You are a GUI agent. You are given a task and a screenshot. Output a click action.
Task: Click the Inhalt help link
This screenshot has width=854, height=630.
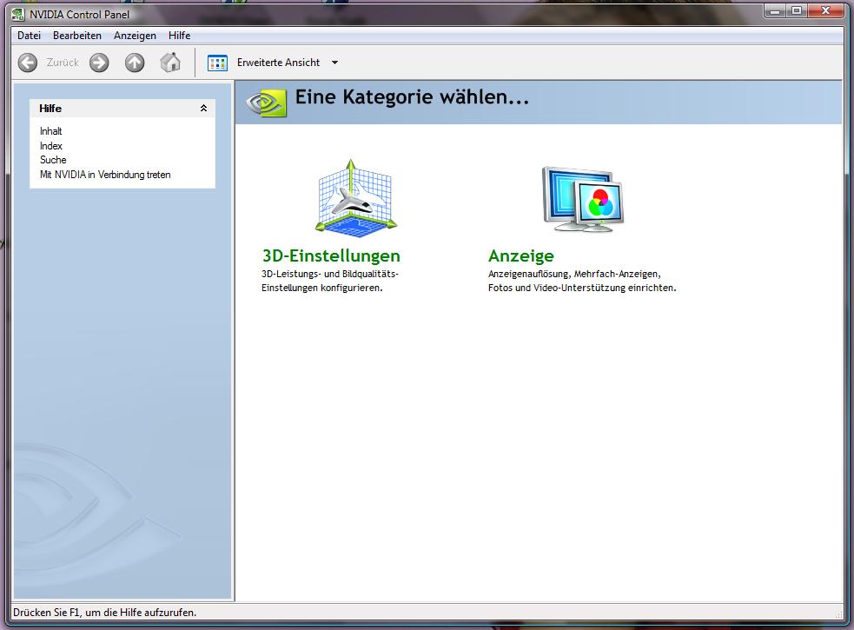pyautogui.click(x=50, y=131)
